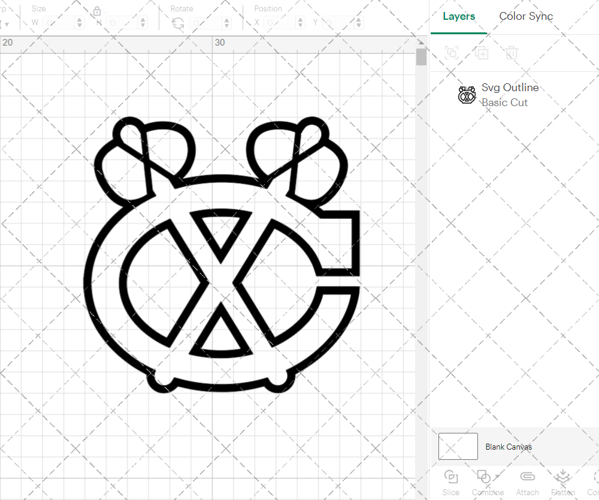Click the Width input field

[59, 23]
